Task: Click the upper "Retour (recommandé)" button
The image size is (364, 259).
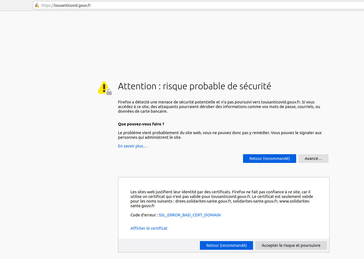Action: click(269, 159)
